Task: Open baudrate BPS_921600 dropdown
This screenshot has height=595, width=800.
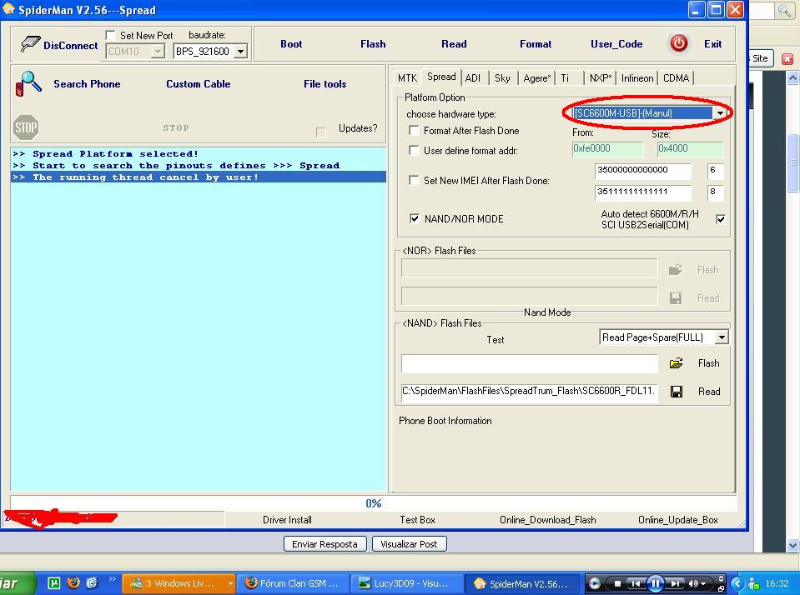Action: 241,52
